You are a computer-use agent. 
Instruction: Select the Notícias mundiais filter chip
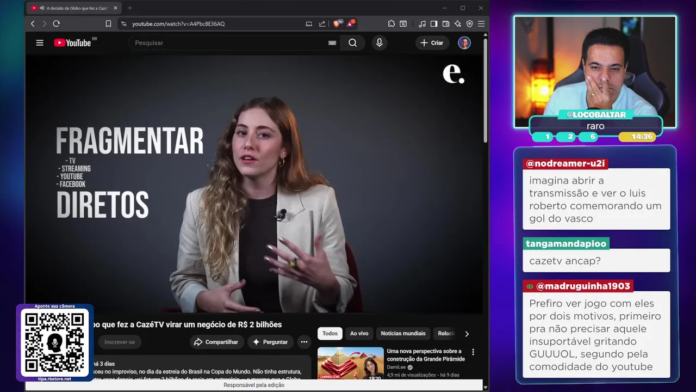pos(403,333)
